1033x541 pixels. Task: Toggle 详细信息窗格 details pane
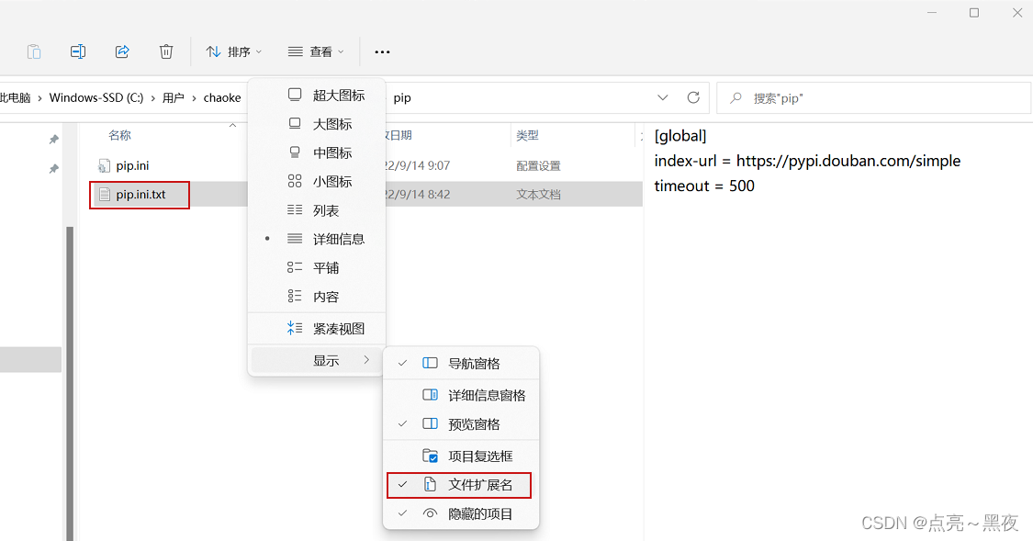click(461, 395)
